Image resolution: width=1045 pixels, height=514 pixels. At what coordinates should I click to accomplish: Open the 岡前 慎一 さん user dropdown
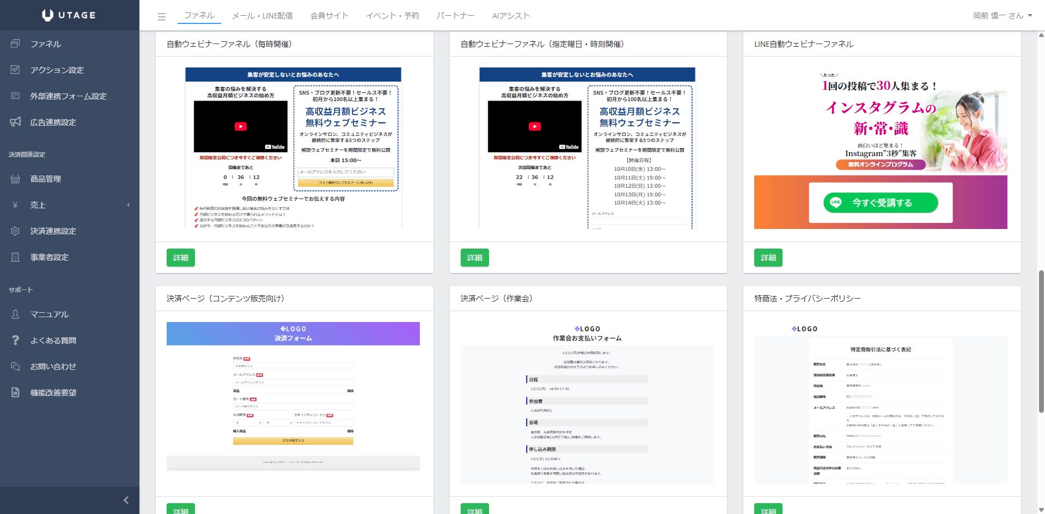[1003, 16]
